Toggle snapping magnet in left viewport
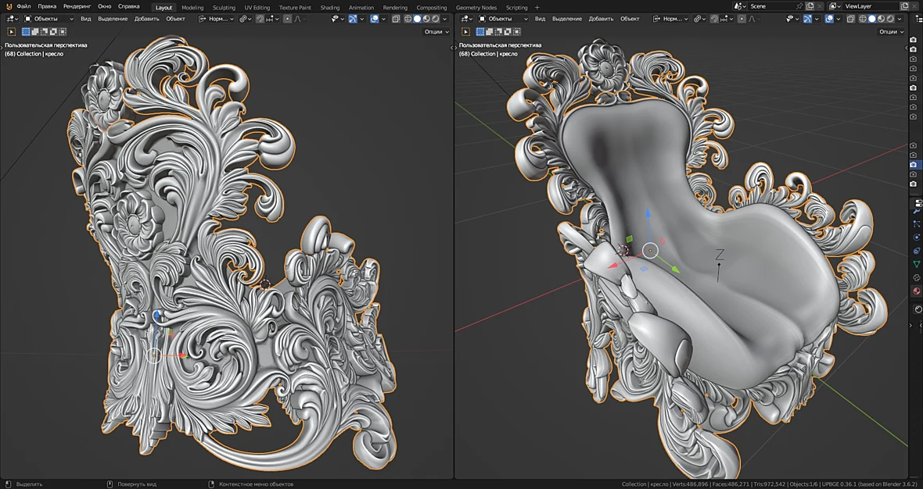This screenshot has width=923, height=489. (260, 19)
